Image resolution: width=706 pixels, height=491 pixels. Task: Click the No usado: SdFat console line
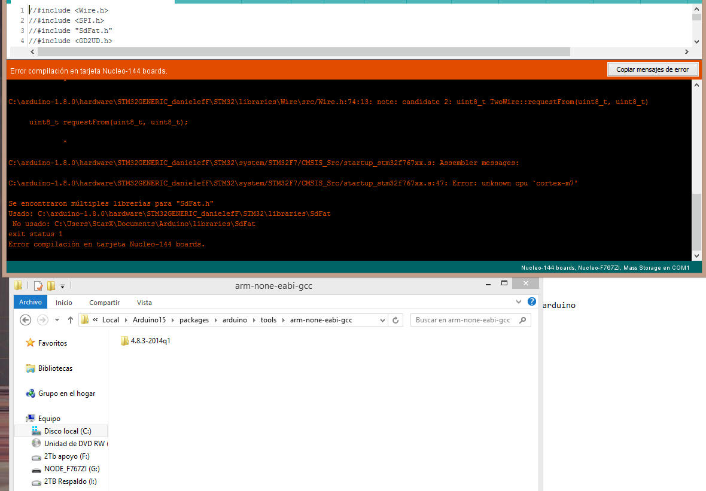[134, 224]
